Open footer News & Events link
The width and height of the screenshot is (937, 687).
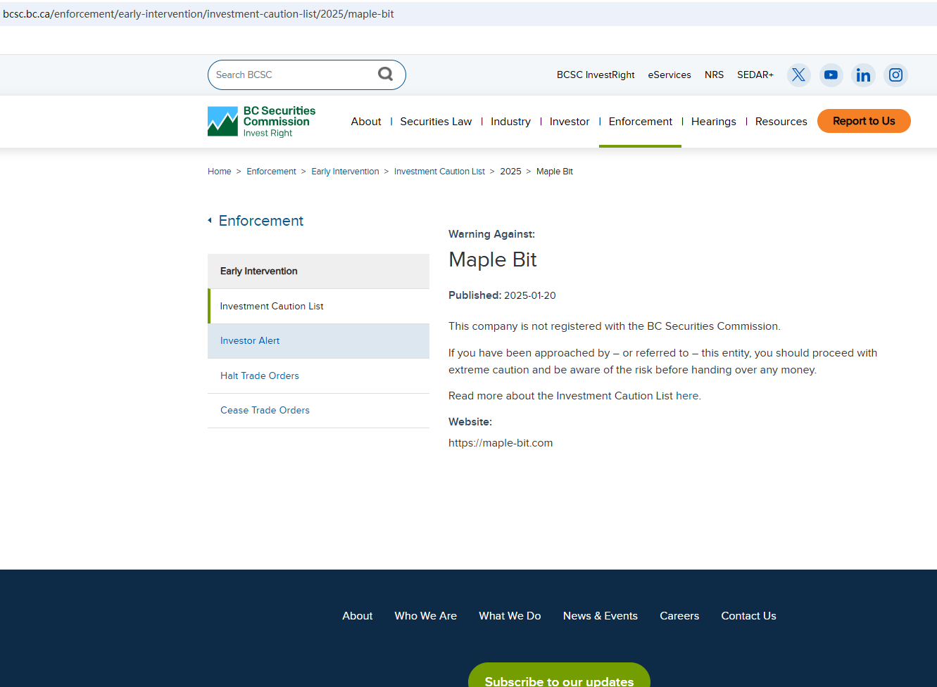[x=600, y=616]
